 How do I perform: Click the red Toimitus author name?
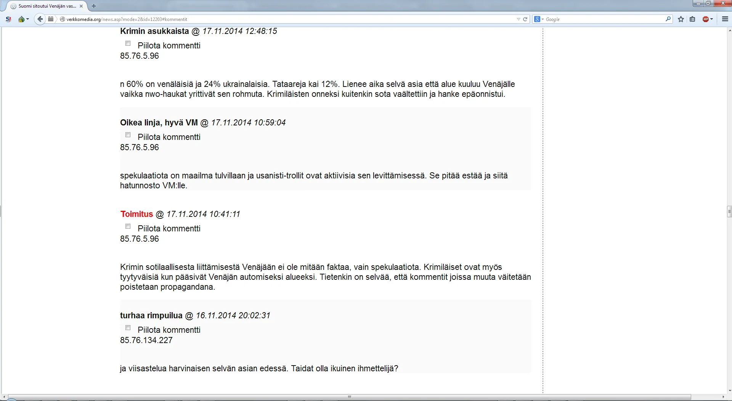136,214
